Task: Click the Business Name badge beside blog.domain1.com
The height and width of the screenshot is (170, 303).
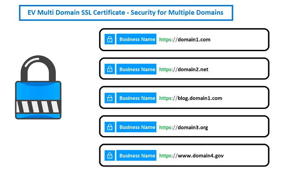Action: 137,98
